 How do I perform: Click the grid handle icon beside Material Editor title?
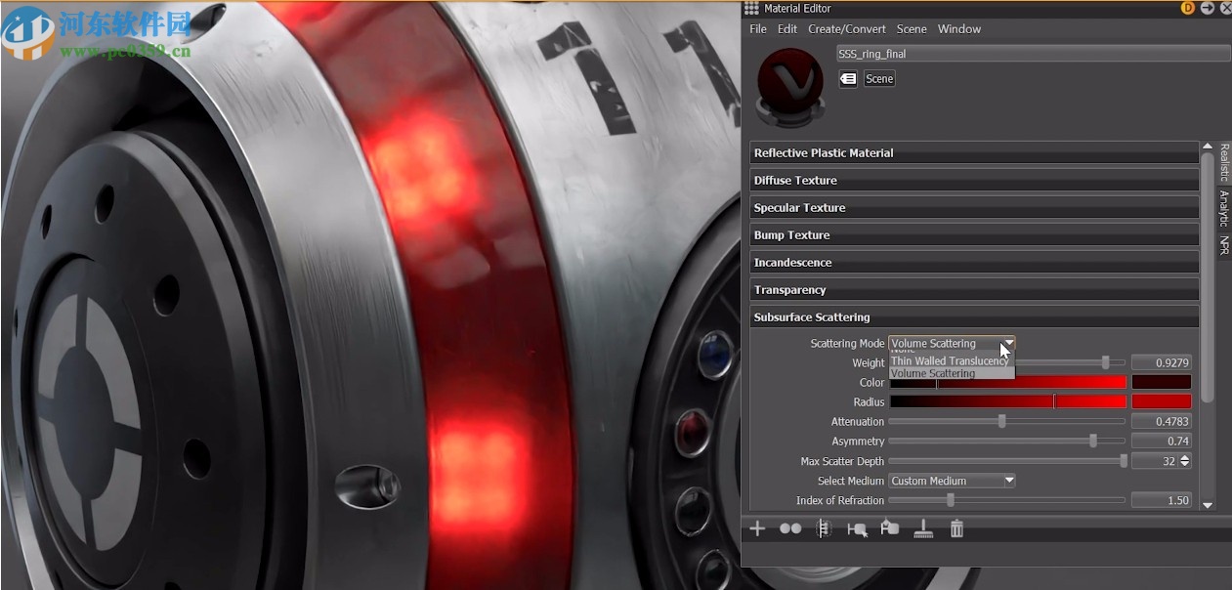[750, 8]
